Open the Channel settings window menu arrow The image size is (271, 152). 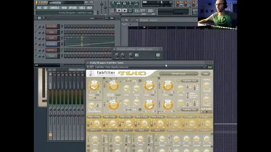point(114,49)
